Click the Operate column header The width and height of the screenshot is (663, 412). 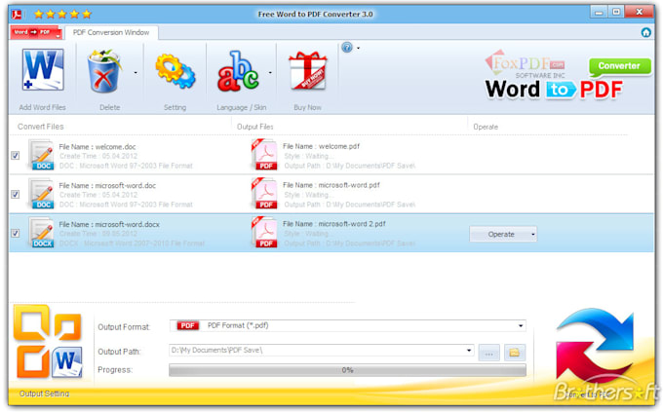(486, 127)
